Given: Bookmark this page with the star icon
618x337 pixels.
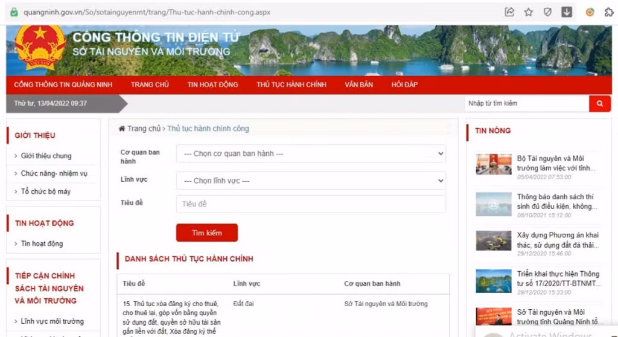Looking at the screenshot, I should [x=529, y=12].
